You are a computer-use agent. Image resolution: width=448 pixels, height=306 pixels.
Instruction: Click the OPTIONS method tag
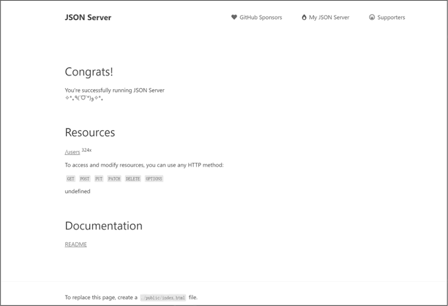[x=153, y=179]
